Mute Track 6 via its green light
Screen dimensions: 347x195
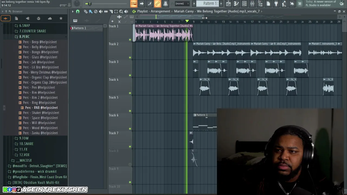(x=130, y=129)
